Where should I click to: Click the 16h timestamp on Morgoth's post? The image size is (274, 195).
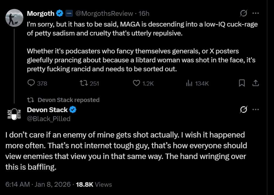click(144, 13)
